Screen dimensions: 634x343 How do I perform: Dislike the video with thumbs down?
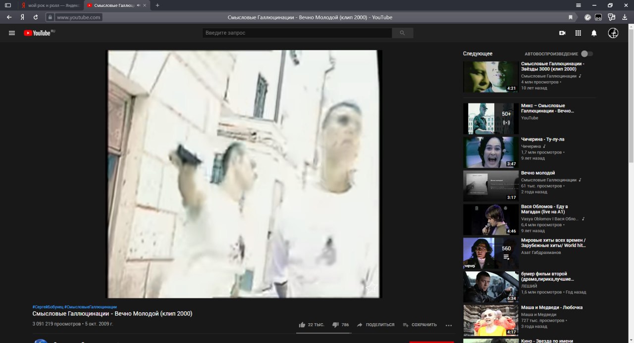341,325
